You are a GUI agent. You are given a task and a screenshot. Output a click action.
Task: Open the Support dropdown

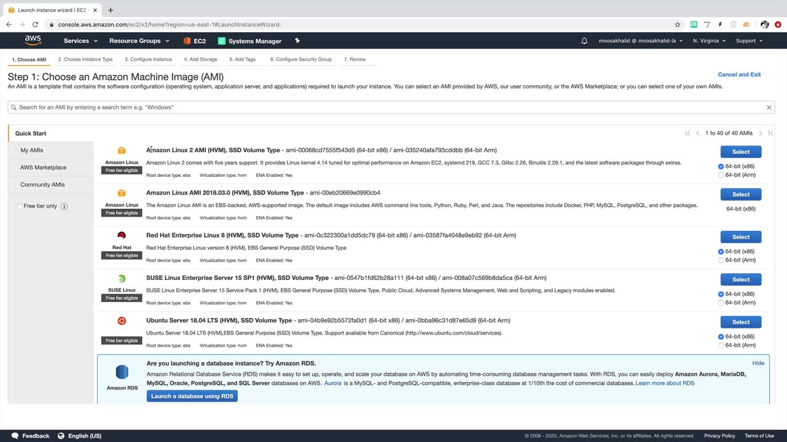(x=749, y=41)
